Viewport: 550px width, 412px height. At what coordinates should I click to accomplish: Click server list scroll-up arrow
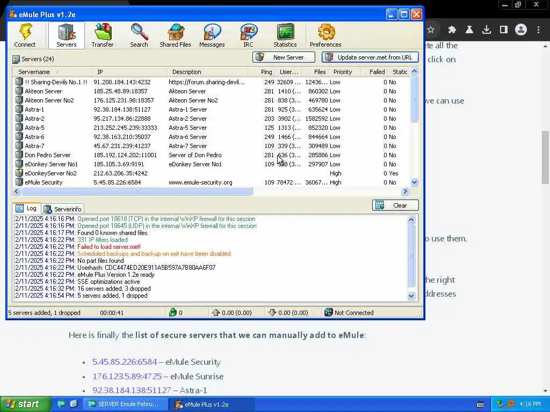pyautogui.click(x=414, y=71)
